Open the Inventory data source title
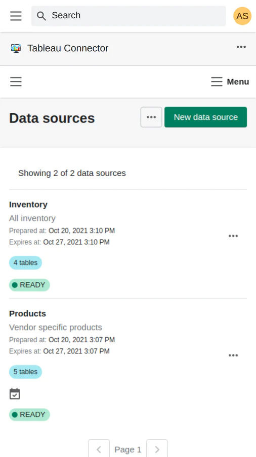The image size is (256, 457). (x=28, y=205)
